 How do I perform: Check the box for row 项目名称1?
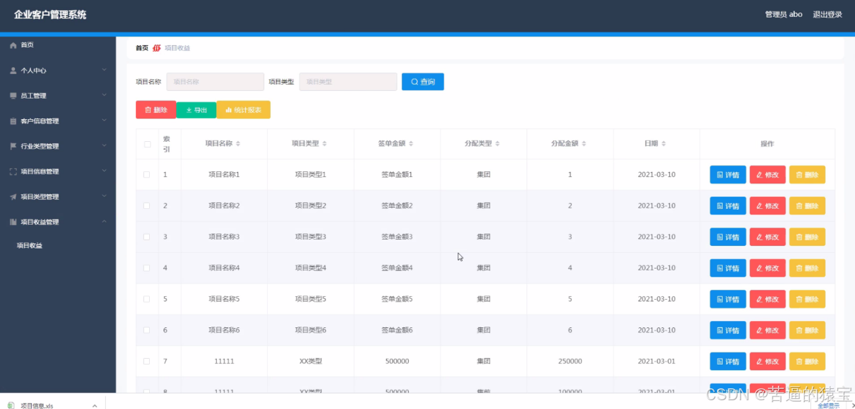(147, 174)
